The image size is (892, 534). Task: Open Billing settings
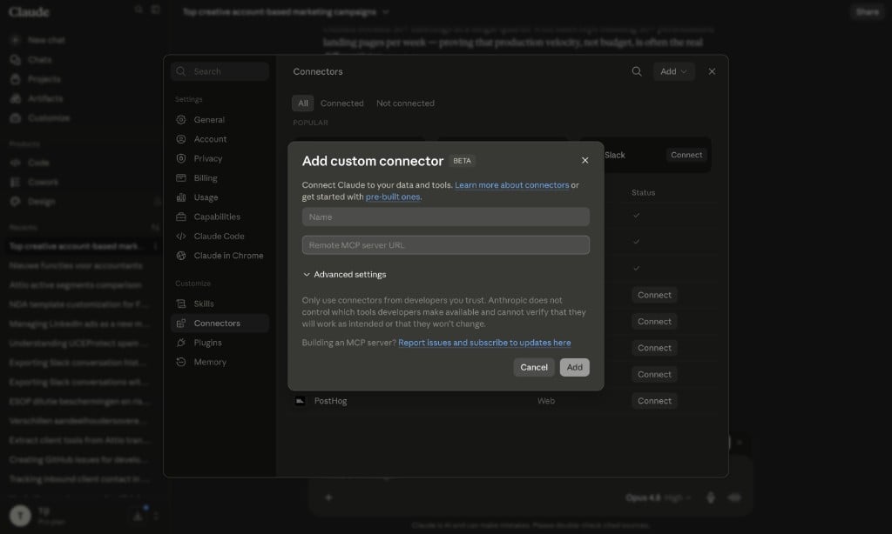tap(220, 177)
